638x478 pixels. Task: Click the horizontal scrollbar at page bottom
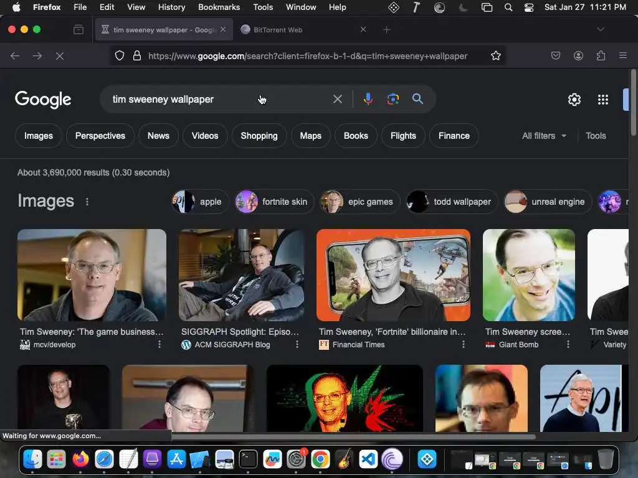click(353, 437)
